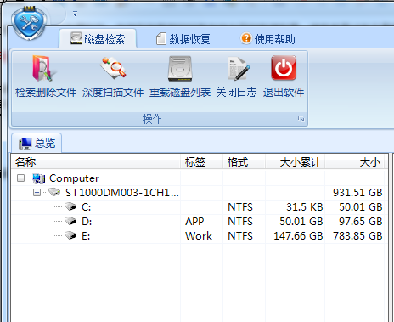Click the monitor icon on 总览 tab
The height and width of the screenshot is (322, 394).
tap(25, 144)
